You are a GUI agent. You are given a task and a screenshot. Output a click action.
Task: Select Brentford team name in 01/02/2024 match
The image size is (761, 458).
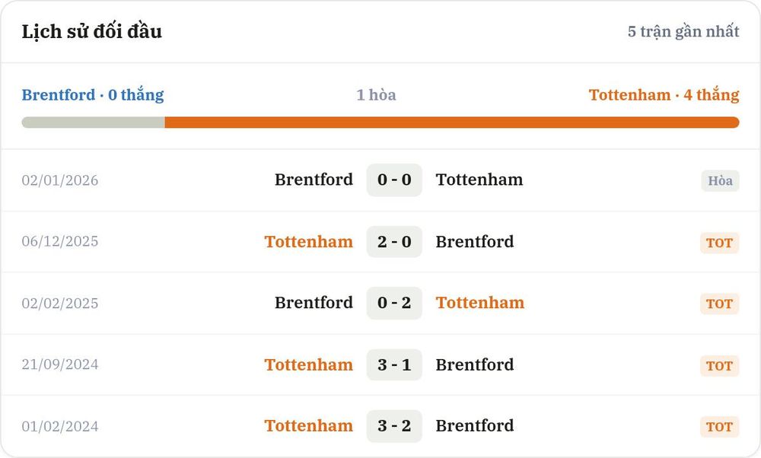(x=475, y=425)
